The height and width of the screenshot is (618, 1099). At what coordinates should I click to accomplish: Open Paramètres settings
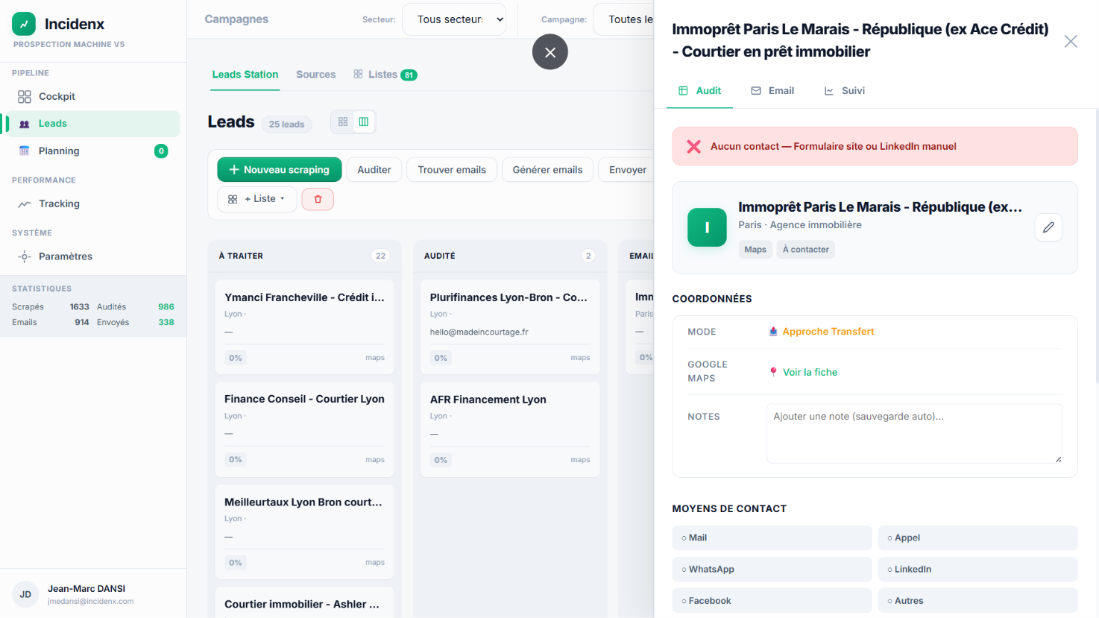(x=93, y=256)
